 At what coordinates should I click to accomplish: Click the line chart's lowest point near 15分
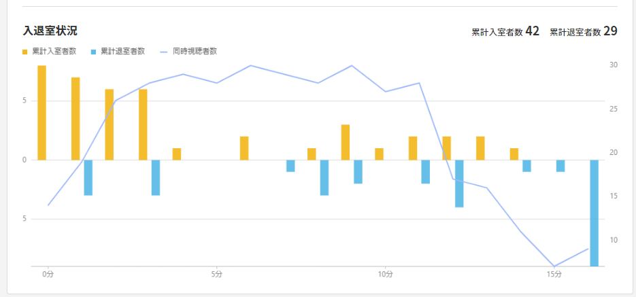554,266
